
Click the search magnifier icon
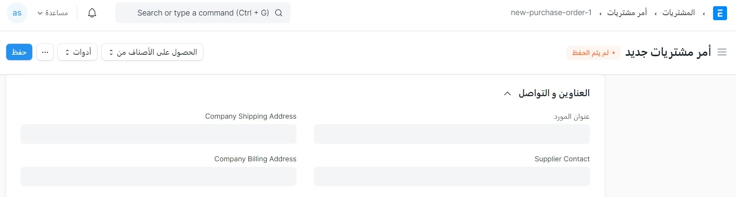coord(279,13)
